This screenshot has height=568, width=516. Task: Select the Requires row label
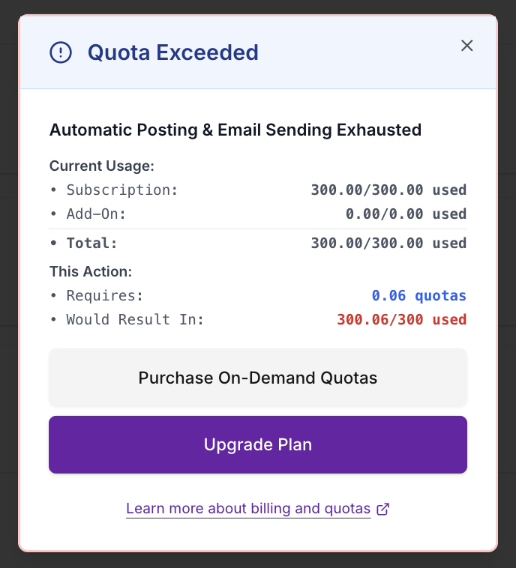click(104, 296)
